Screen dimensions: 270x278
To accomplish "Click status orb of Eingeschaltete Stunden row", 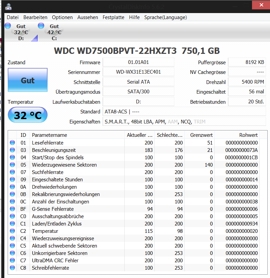I will pyautogui.click(x=12, y=179).
